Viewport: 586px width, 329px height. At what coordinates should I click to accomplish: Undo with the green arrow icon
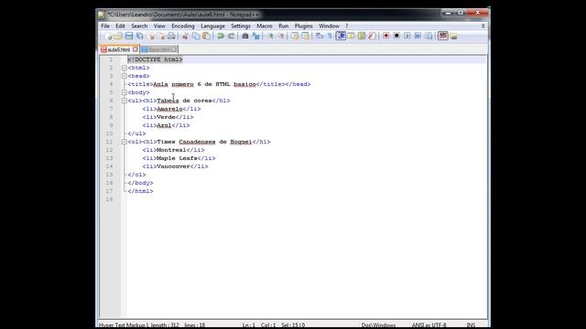221,37
